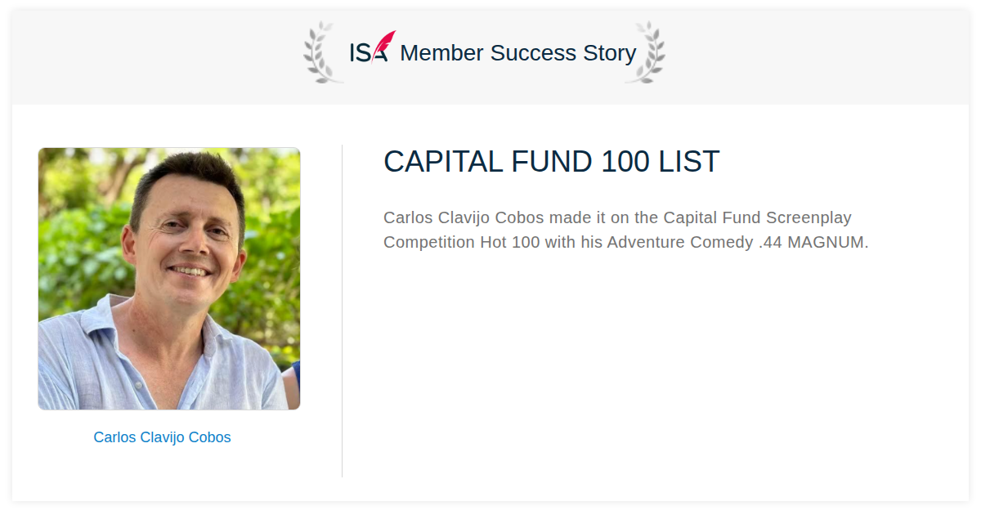Viewport: 981px width, 515px height.
Task: Click the word Member in the banner
Action: pos(442,53)
